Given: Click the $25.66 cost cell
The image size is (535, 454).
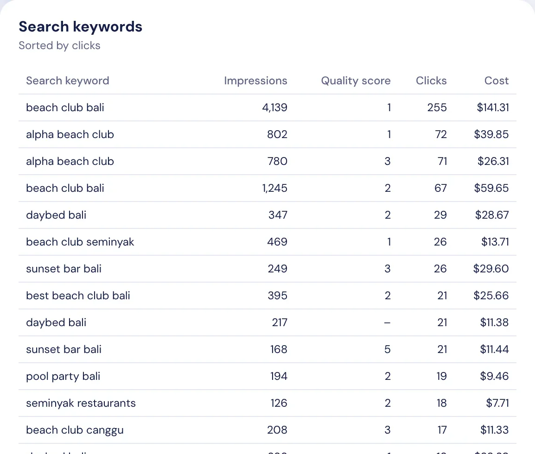Looking at the screenshot, I should [x=491, y=296].
